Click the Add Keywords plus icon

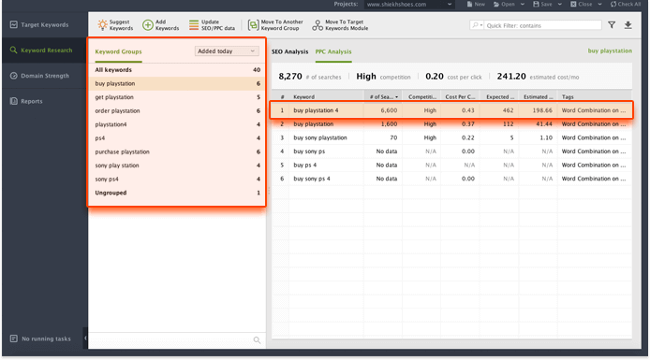point(148,25)
